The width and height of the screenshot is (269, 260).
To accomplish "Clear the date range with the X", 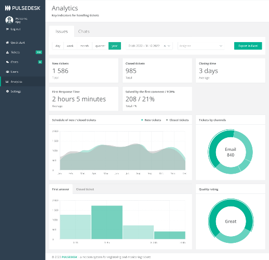I will [x=165, y=46].
